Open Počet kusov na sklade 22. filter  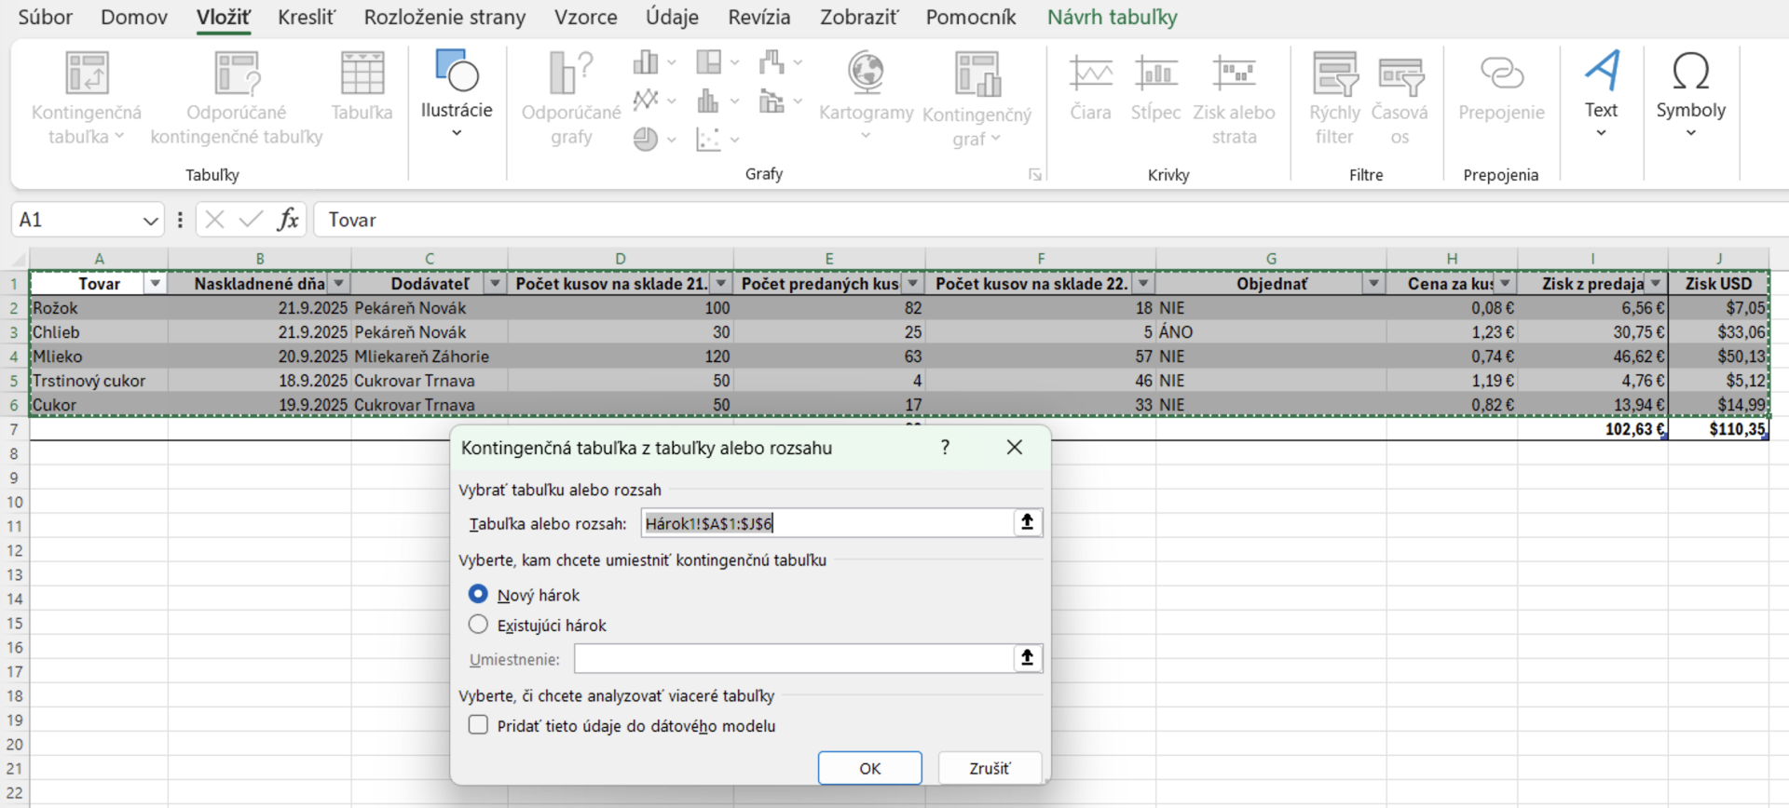pos(1143,284)
